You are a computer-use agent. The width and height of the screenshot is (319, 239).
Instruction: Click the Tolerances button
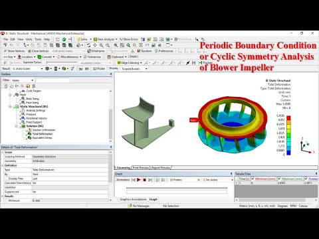click(92, 57)
